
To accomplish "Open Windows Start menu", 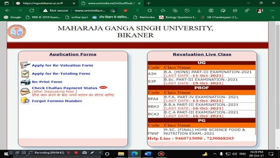I will click(x=6, y=154).
